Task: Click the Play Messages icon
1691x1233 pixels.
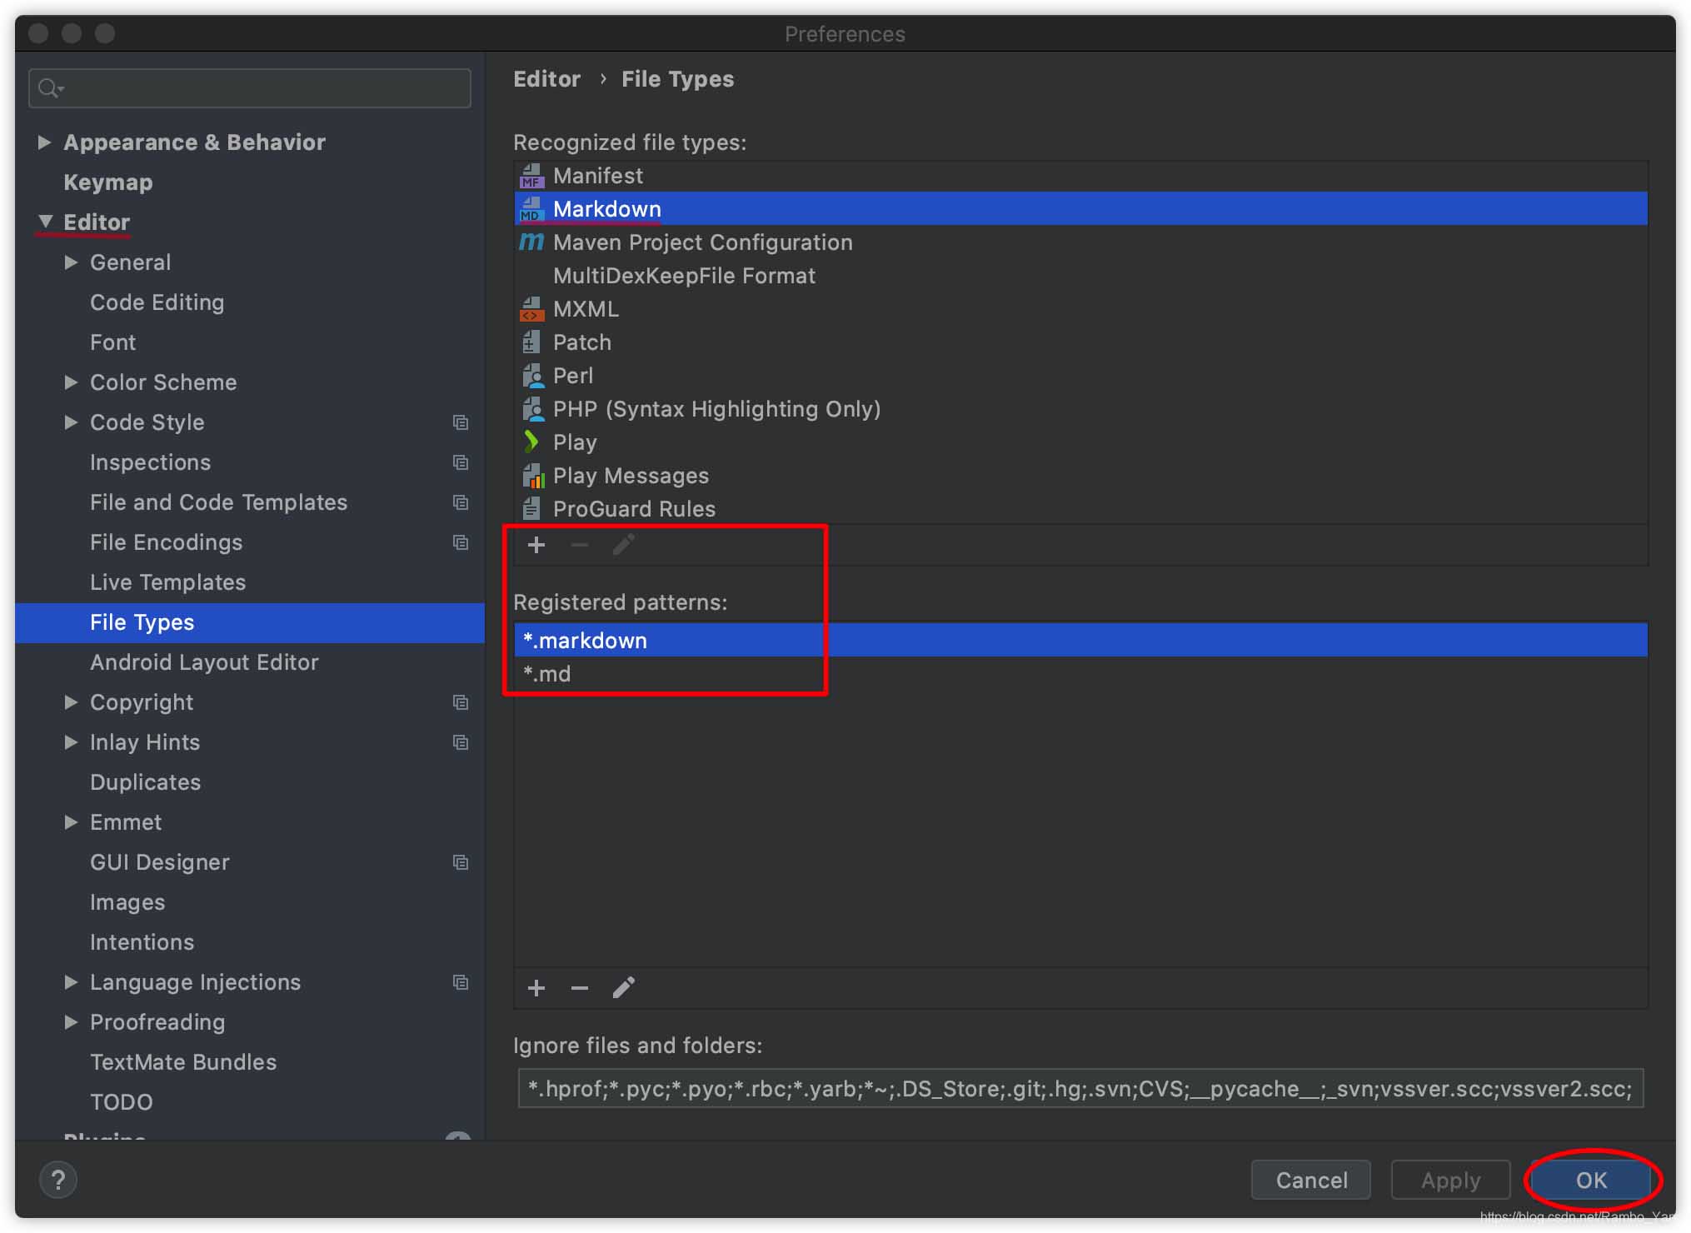Action: tap(533, 476)
